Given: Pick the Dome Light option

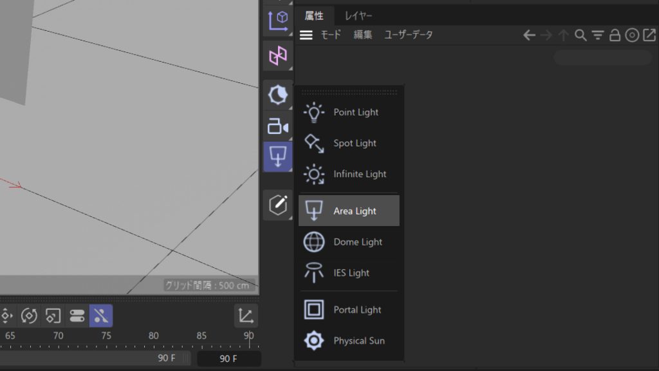Looking at the screenshot, I should pos(358,242).
